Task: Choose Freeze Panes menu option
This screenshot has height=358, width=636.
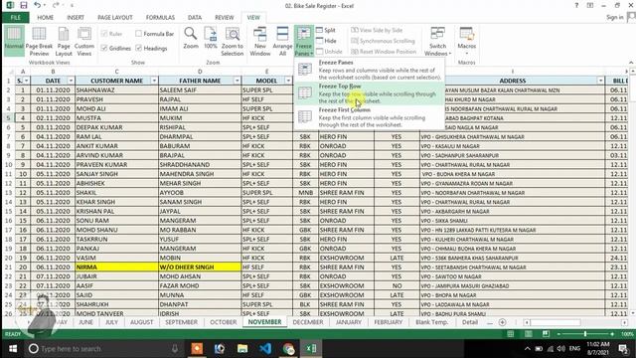Action: [369, 70]
